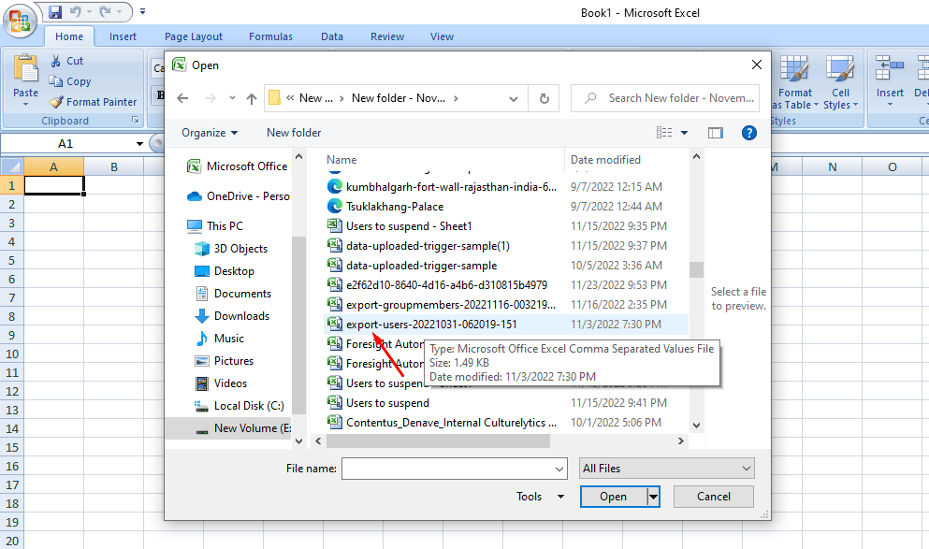Expand the Organize dropdown menu
Viewport: 929px width, 549px height.
(210, 133)
